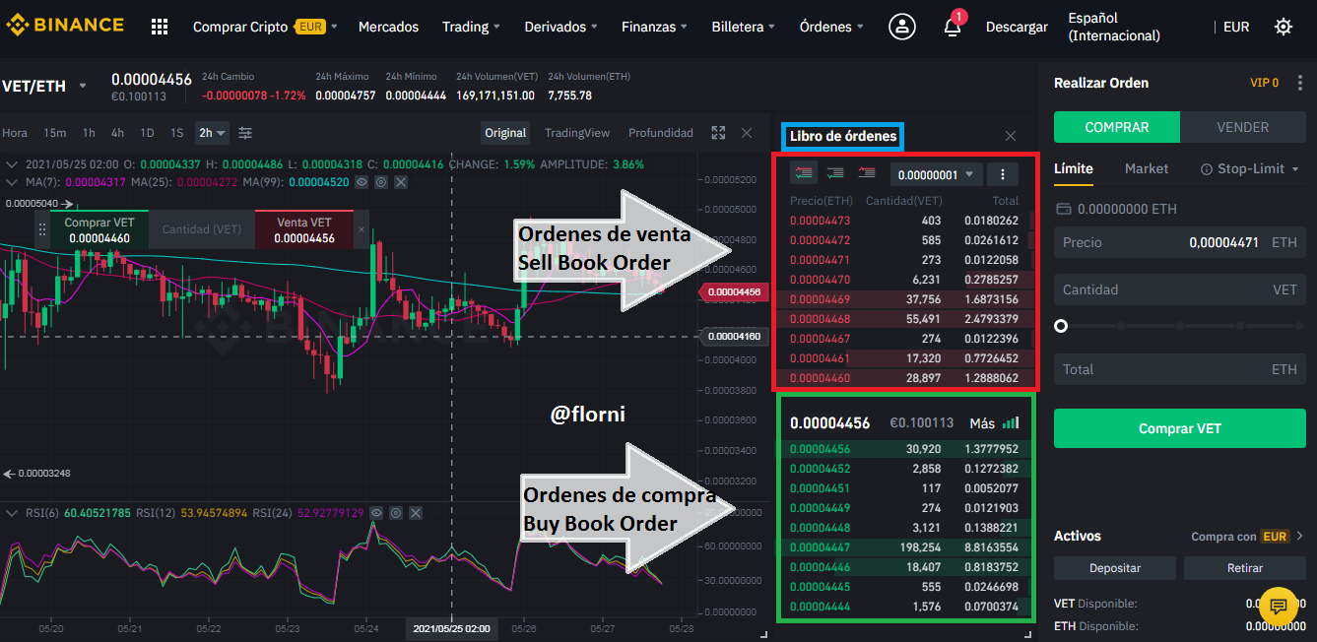Open the Stop-Limit order type dropdown
Viewport: 1317px width, 642px height.
pyautogui.click(x=1250, y=169)
